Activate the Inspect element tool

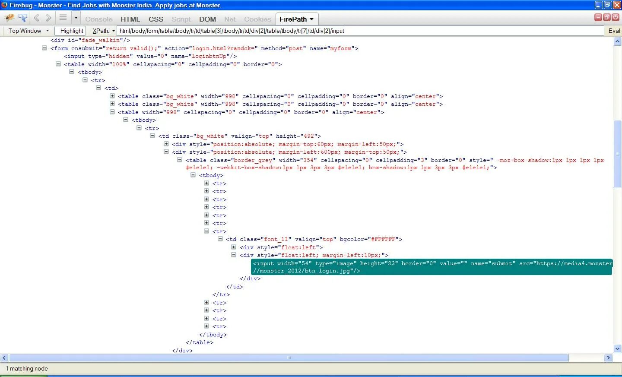[x=23, y=18]
